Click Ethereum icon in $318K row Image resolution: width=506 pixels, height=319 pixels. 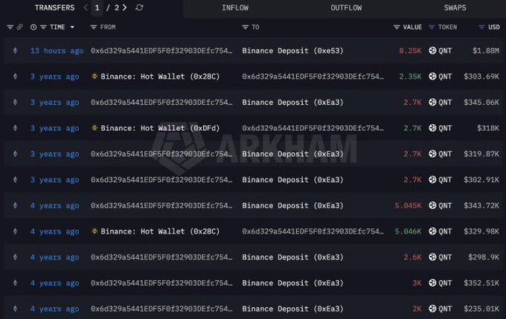(x=15, y=128)
